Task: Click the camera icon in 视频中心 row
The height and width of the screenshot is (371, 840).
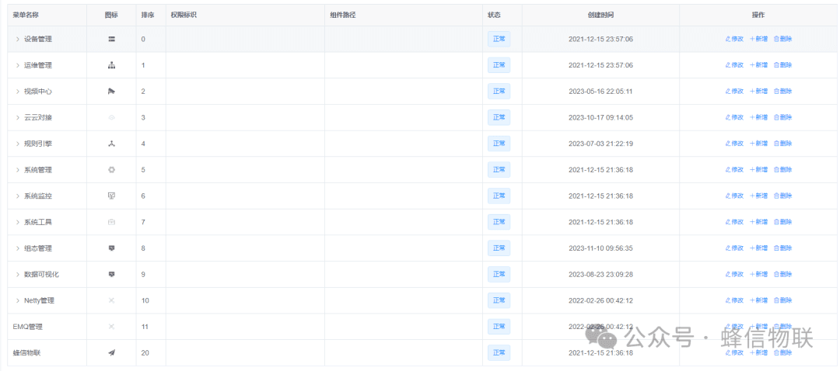Action: pos(111,92)
